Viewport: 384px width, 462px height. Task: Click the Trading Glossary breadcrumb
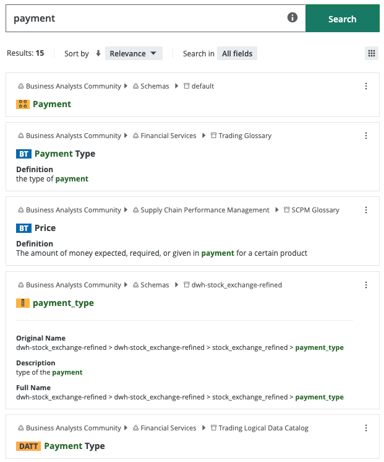click(245, 136)
